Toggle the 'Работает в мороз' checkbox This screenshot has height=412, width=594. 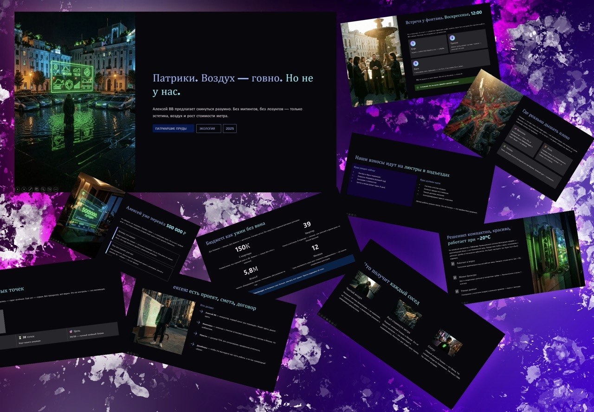[x=453, y=264]
